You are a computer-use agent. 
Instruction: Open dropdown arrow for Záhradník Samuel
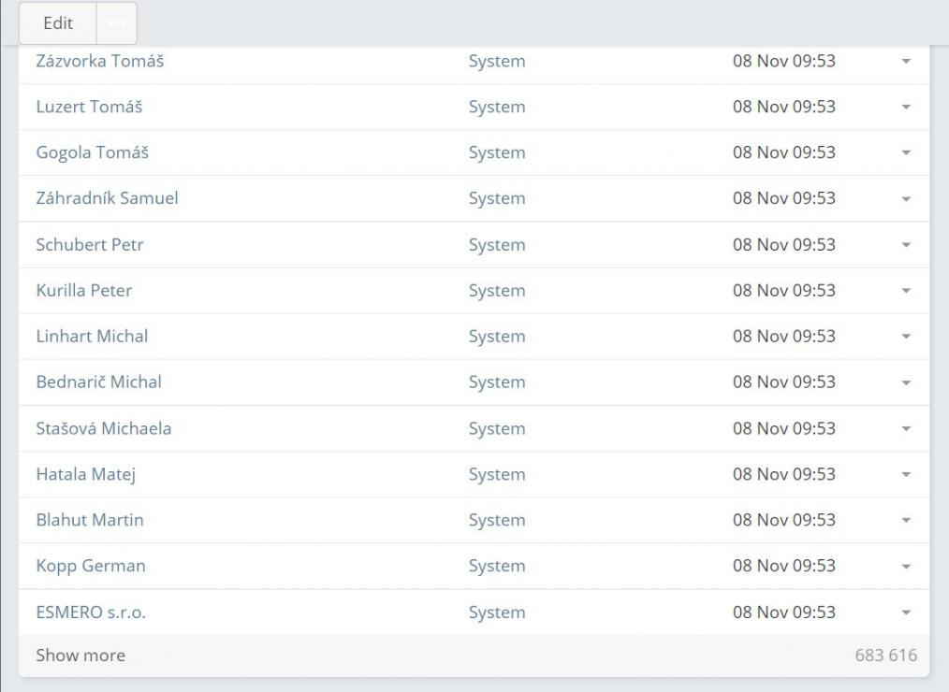[906, 198]
